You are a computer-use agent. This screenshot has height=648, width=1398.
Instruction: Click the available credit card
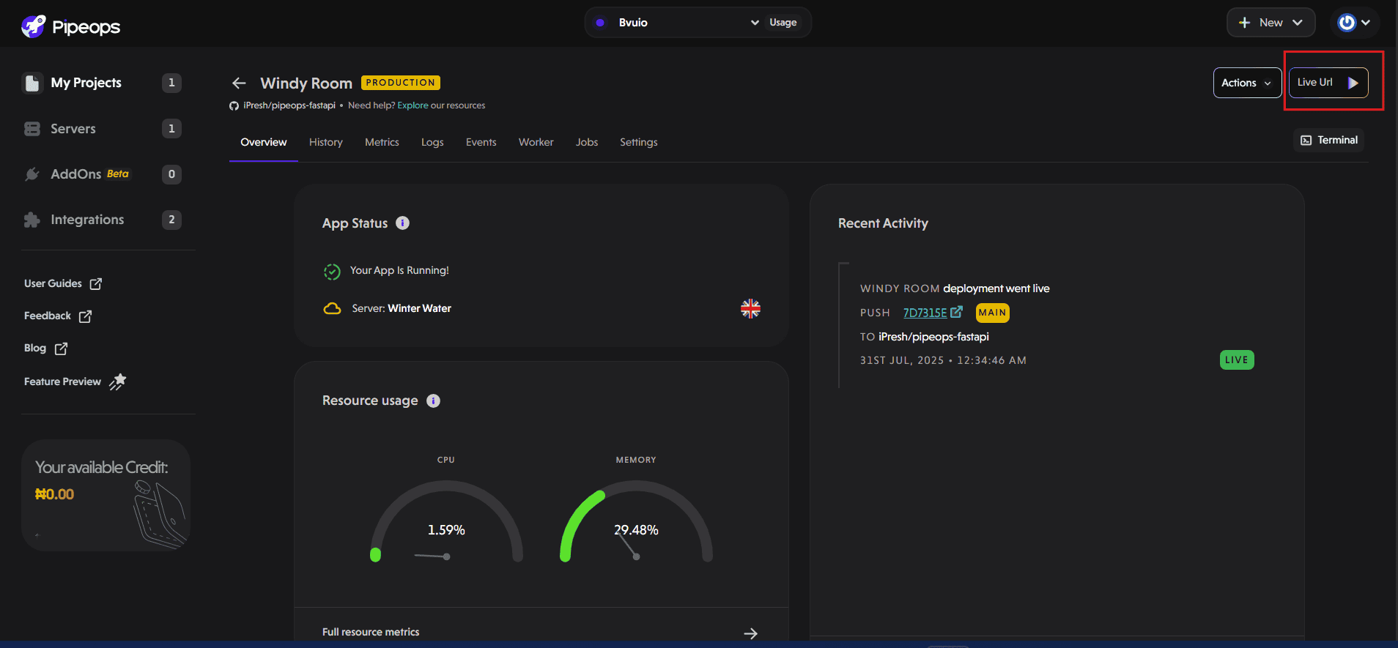pos(106,495)
